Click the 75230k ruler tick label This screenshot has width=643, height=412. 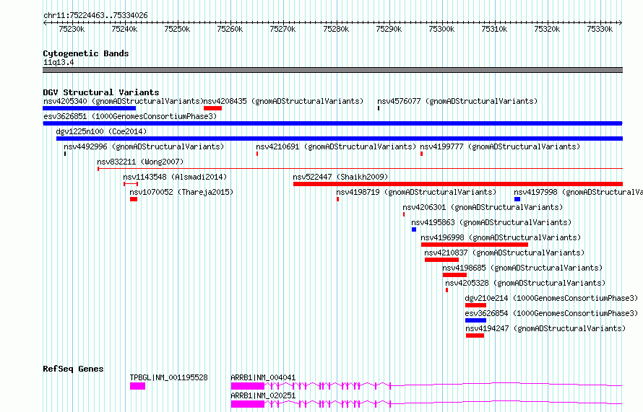click(72, 29)
